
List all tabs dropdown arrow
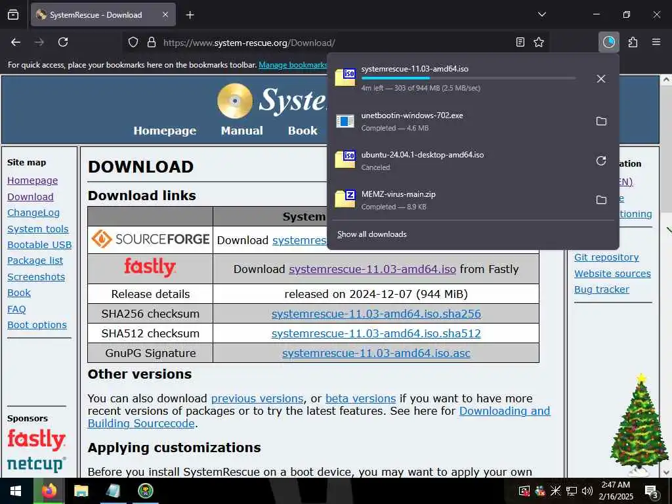pos(541,14)
